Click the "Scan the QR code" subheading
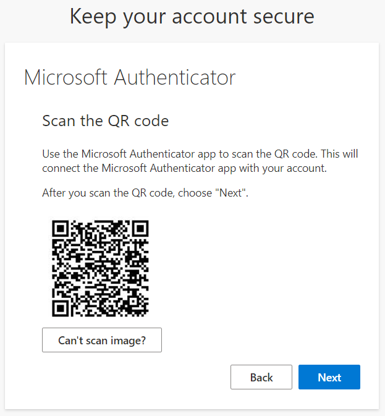The image size is (385, 416). pyautogui.click(x=105, y=121)
